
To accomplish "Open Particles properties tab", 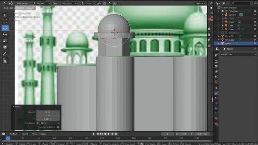I will click(216, 98).
